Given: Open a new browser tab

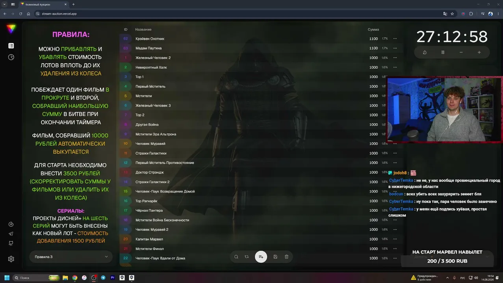Looking at the screenshot, I should [x=73, y=4].
